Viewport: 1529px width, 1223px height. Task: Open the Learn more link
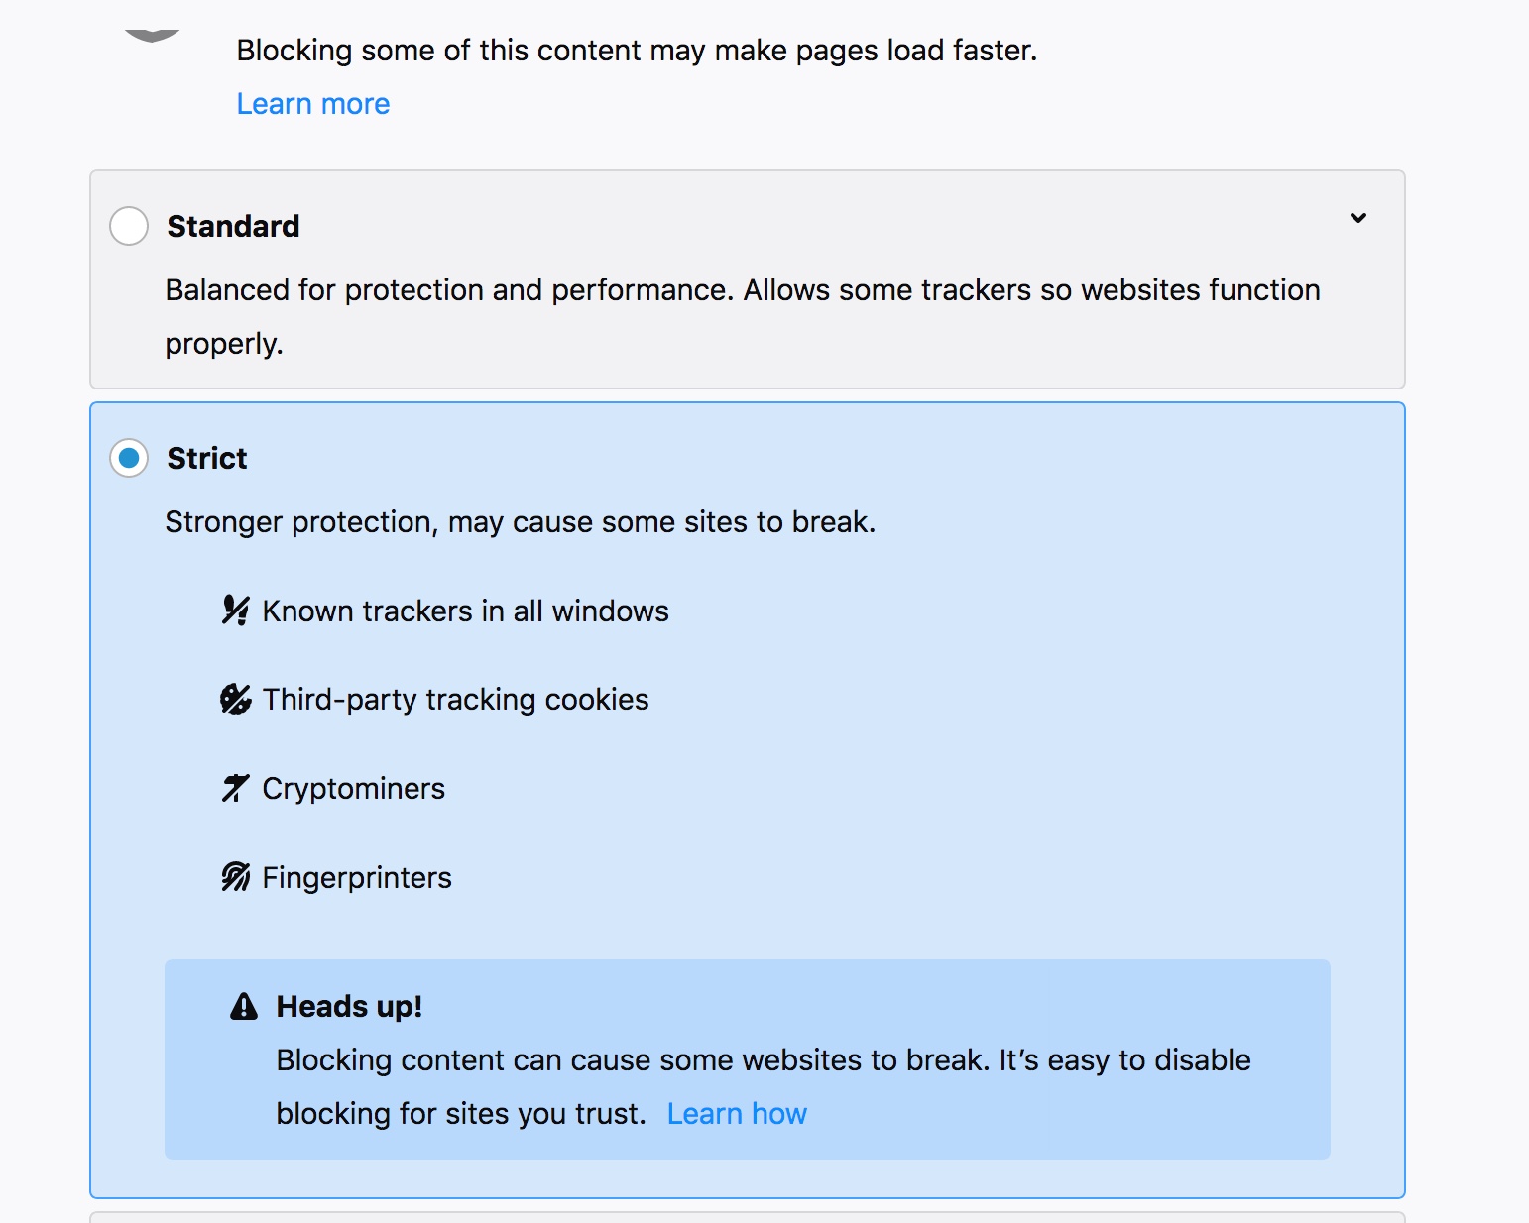click(x=313, y=104)
